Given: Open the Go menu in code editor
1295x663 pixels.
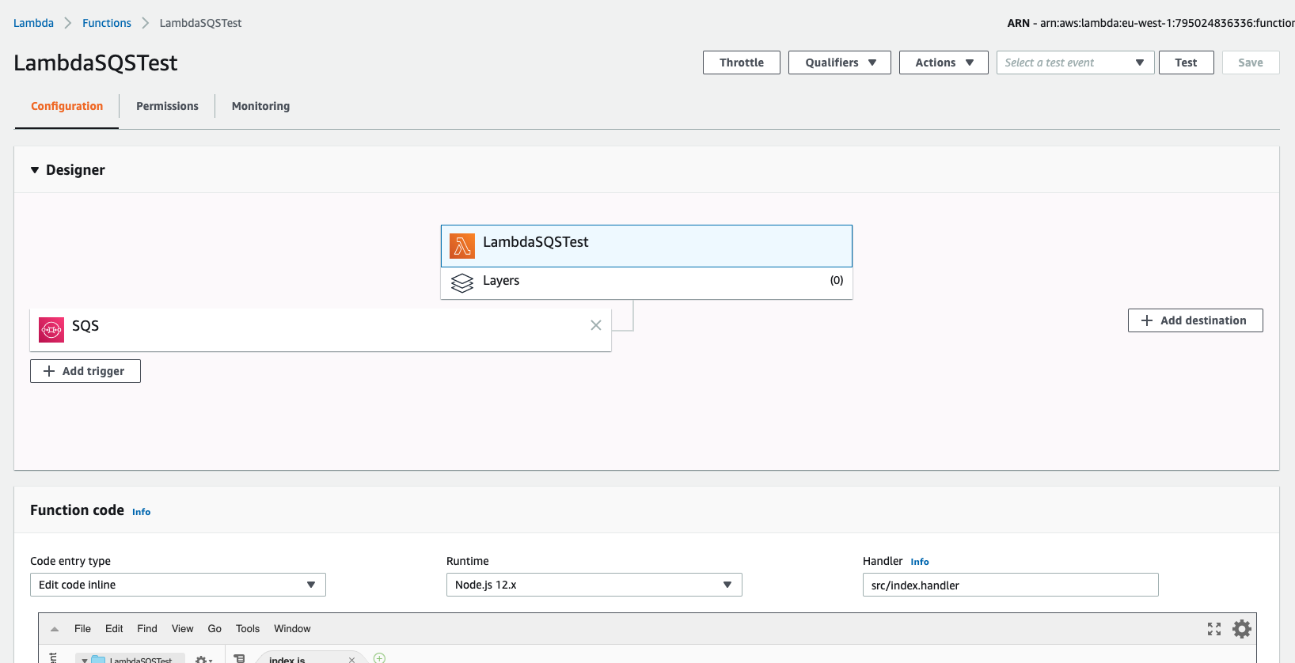Looking at the screenshot, I should (215, 629).
